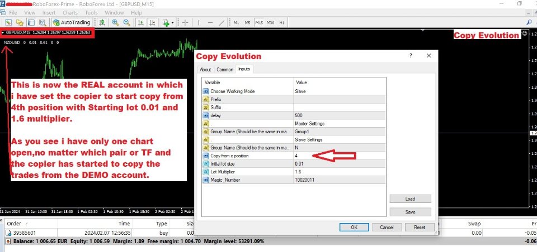This screenshot has width=537, height=252.
Task: Toggle the Market Watch panel icon
Action: click(x=31, y=22)
